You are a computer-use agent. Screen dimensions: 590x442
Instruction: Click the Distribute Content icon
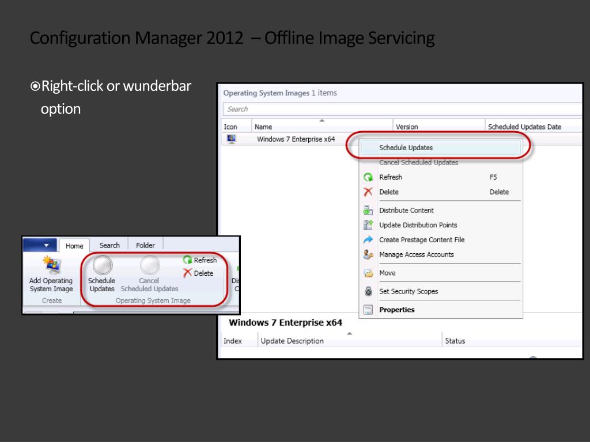tap(368, 210)
